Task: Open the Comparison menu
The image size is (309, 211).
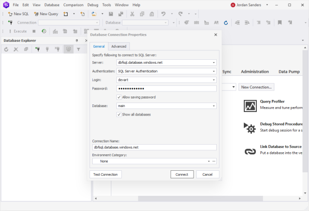Action: click(x=73, y=5)
